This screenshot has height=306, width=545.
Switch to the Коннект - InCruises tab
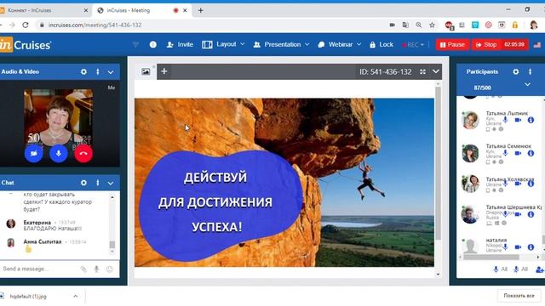pyautogui.click(x=44, y=10)
